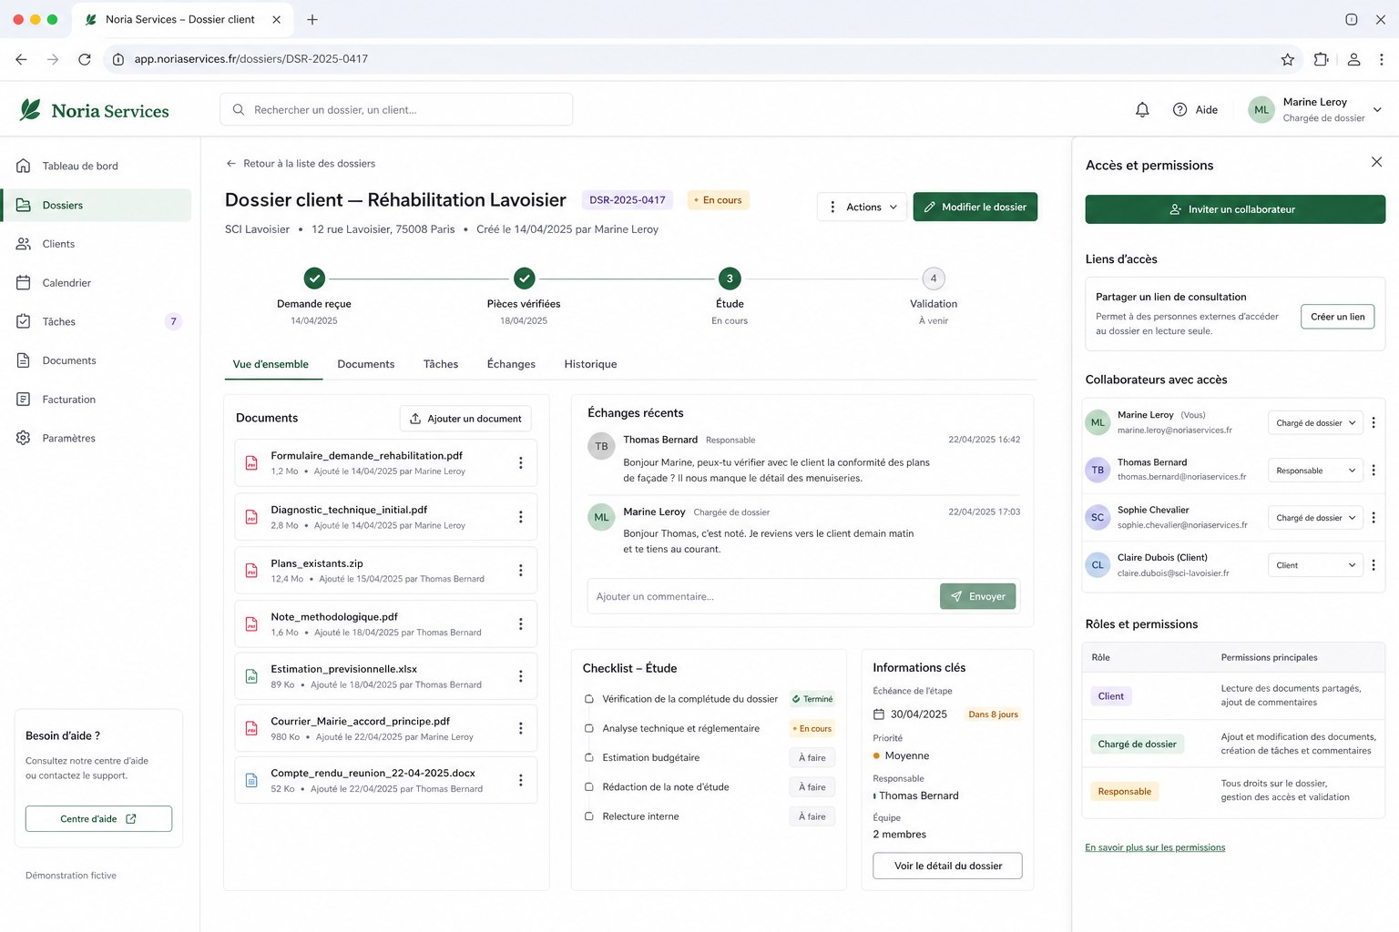Switch to the Documents tab
Screen dimensions: 1399x932
coord(366,364)
